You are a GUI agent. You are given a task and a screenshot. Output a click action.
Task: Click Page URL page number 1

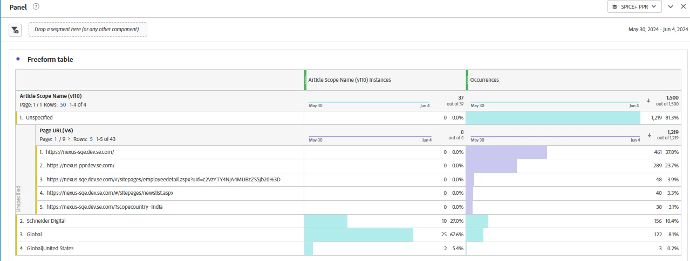56,139
